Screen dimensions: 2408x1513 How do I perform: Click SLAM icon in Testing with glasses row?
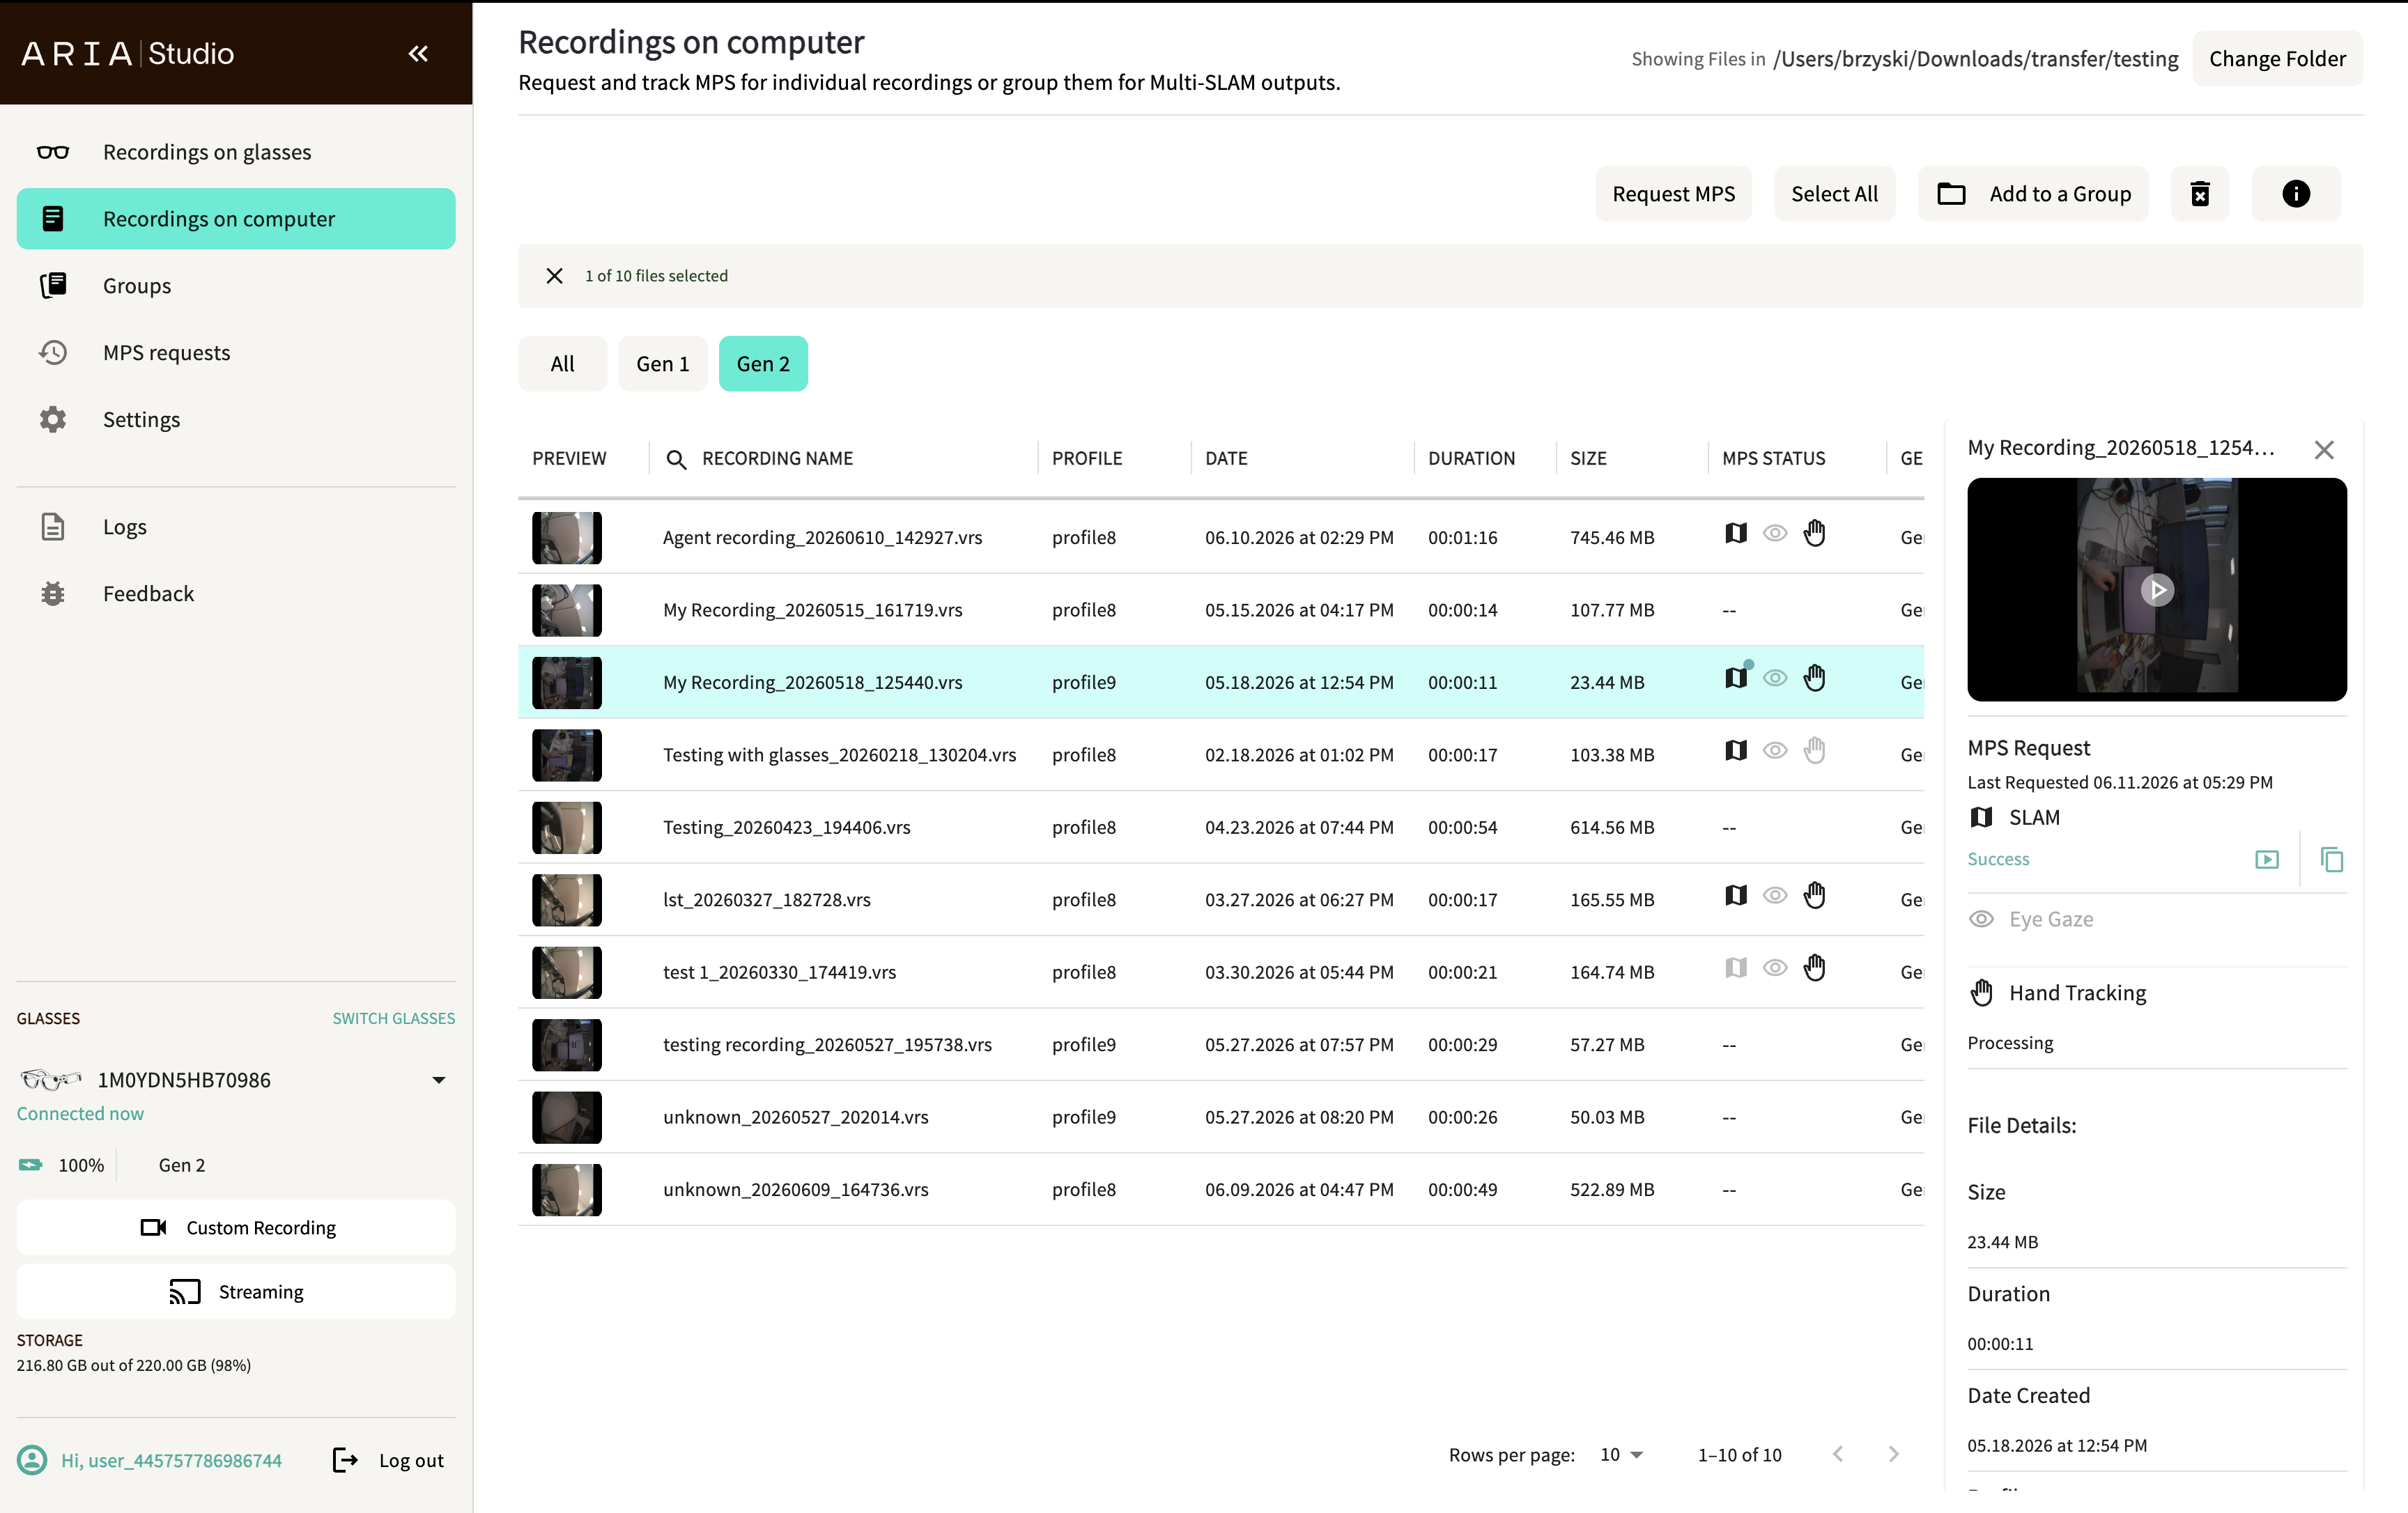tap(1736, 750)
